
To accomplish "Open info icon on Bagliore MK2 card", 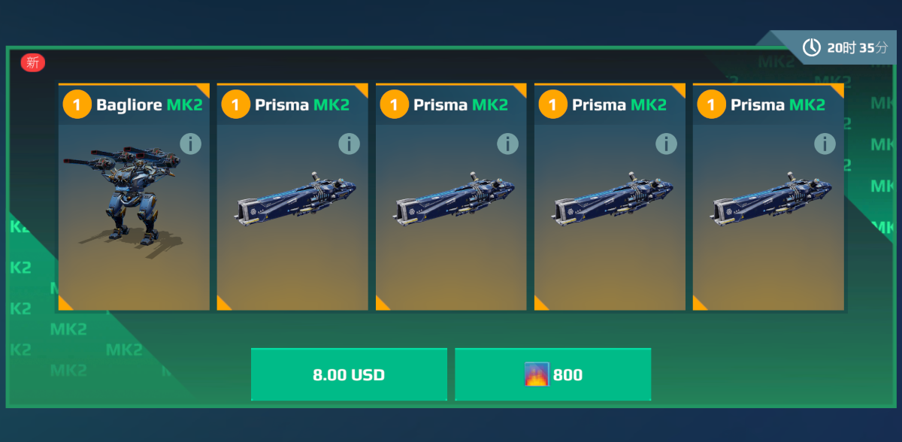I will pyautogui.click(x=191, y=144).
